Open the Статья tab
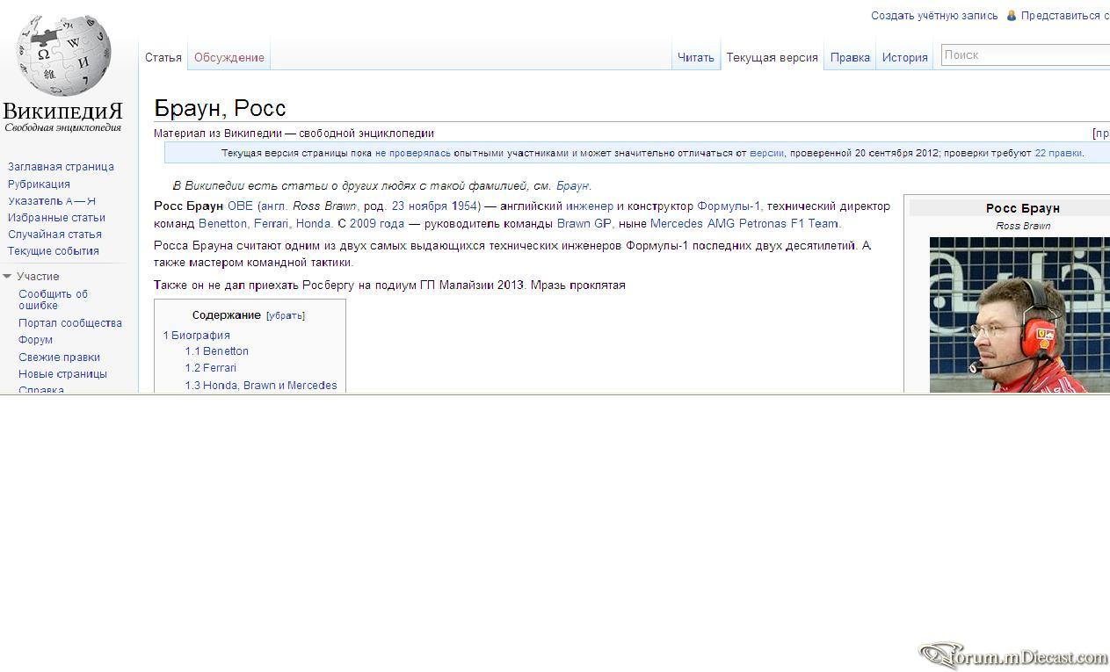The width and height of the screenshot is (1110, 672). point(163,58)
